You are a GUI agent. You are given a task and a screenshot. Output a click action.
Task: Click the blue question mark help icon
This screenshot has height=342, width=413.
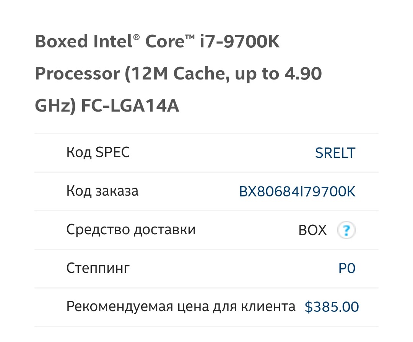346,230
